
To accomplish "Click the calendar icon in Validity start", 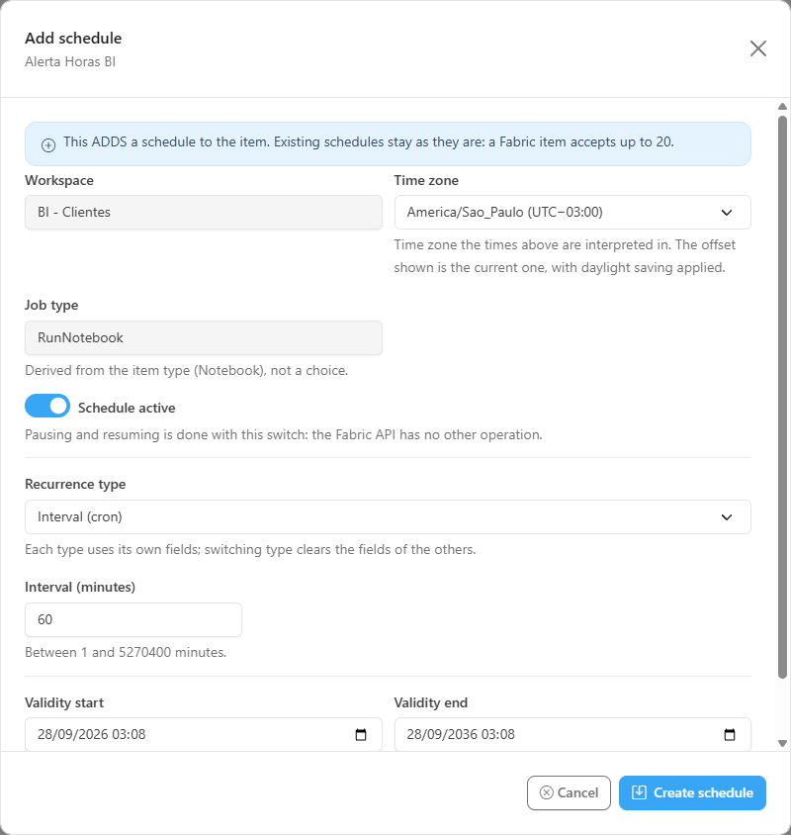I will [361, 734].
